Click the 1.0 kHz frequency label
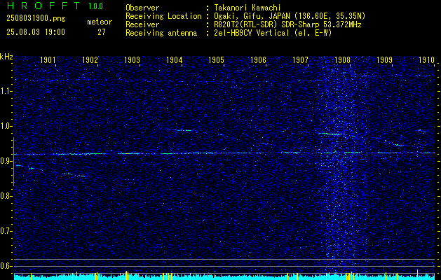The height and width of the screenshot is (280, 441). click(6, 126)
